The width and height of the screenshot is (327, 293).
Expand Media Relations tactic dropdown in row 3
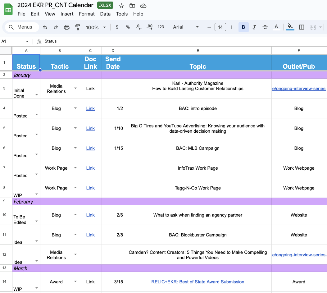point(75,88)
